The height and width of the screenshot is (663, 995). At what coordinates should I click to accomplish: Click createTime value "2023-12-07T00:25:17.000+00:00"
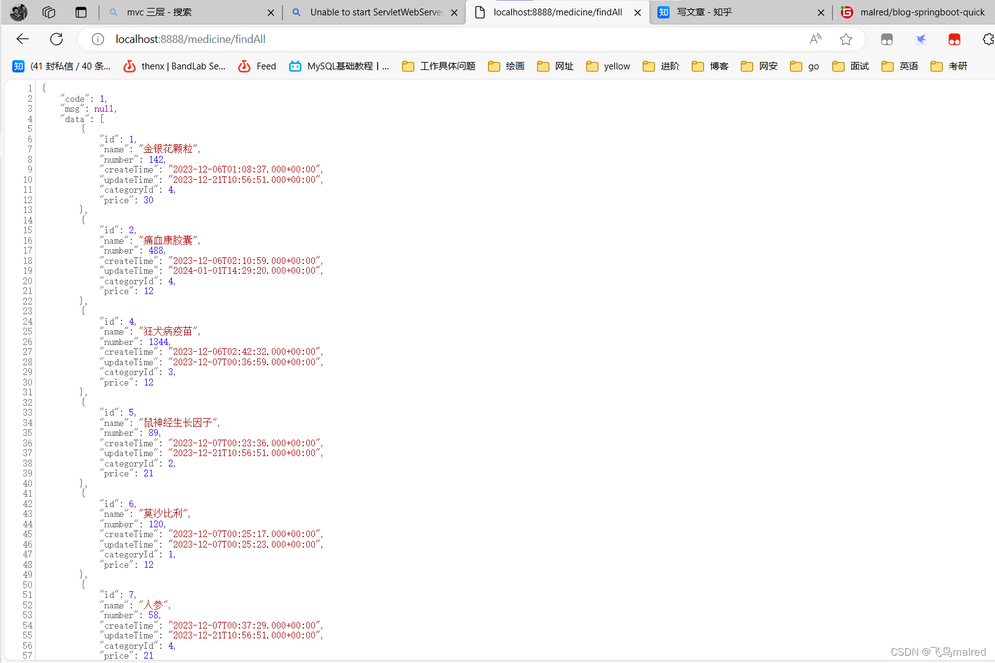tap(244, 534)
